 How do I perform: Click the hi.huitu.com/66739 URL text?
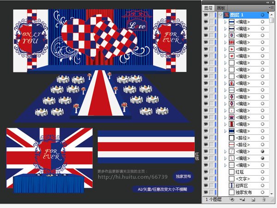[132, 177]
